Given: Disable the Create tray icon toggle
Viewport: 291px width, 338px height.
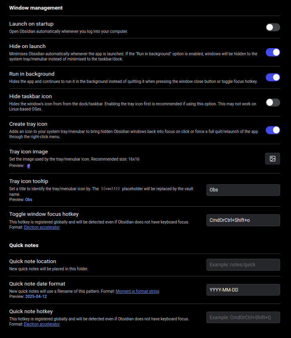Looking at the screenshot, I should 273,130.
